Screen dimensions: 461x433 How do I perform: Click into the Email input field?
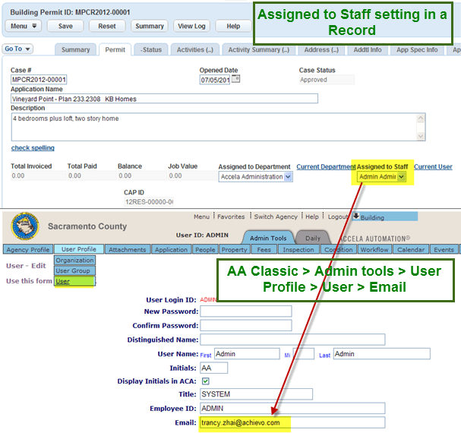[x=292, y=422]
